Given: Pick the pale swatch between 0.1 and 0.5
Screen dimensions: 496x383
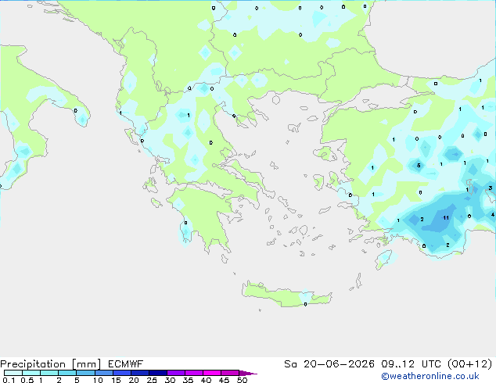Looking at the screenshot, I should tap(13, 373).
